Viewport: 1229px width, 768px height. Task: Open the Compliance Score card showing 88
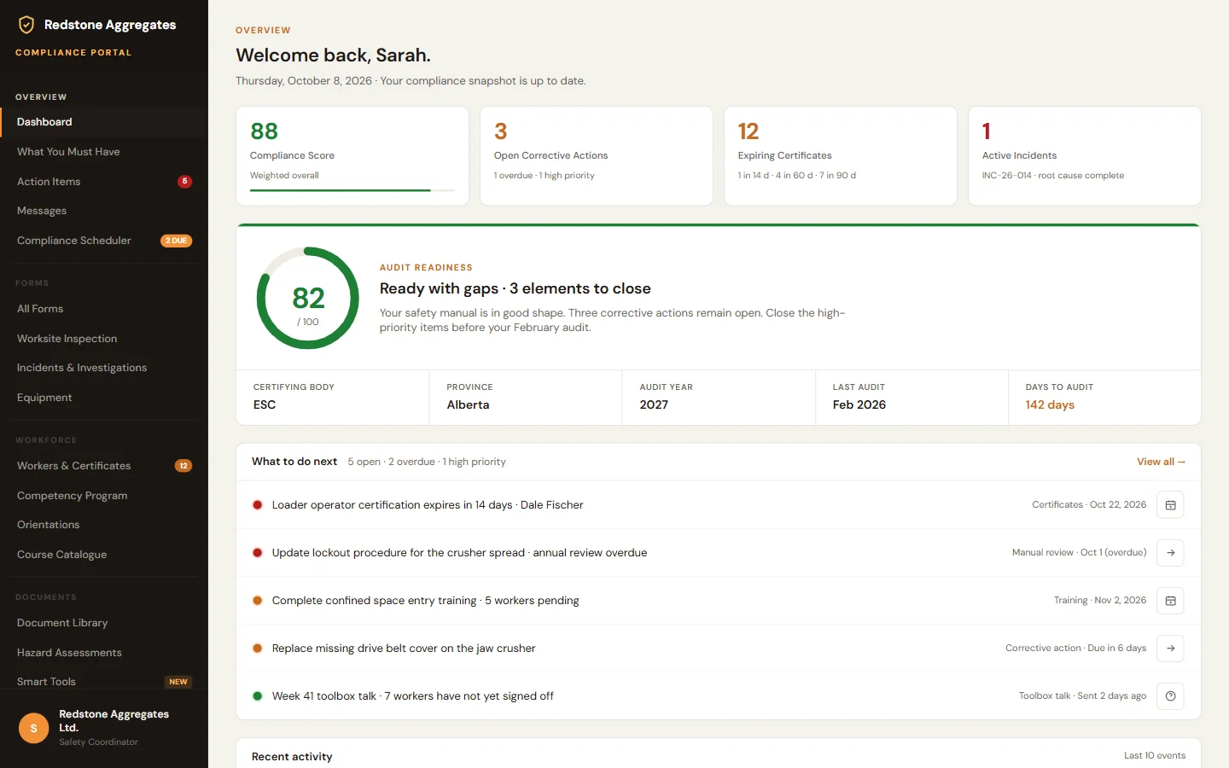(x=352, y=156)
